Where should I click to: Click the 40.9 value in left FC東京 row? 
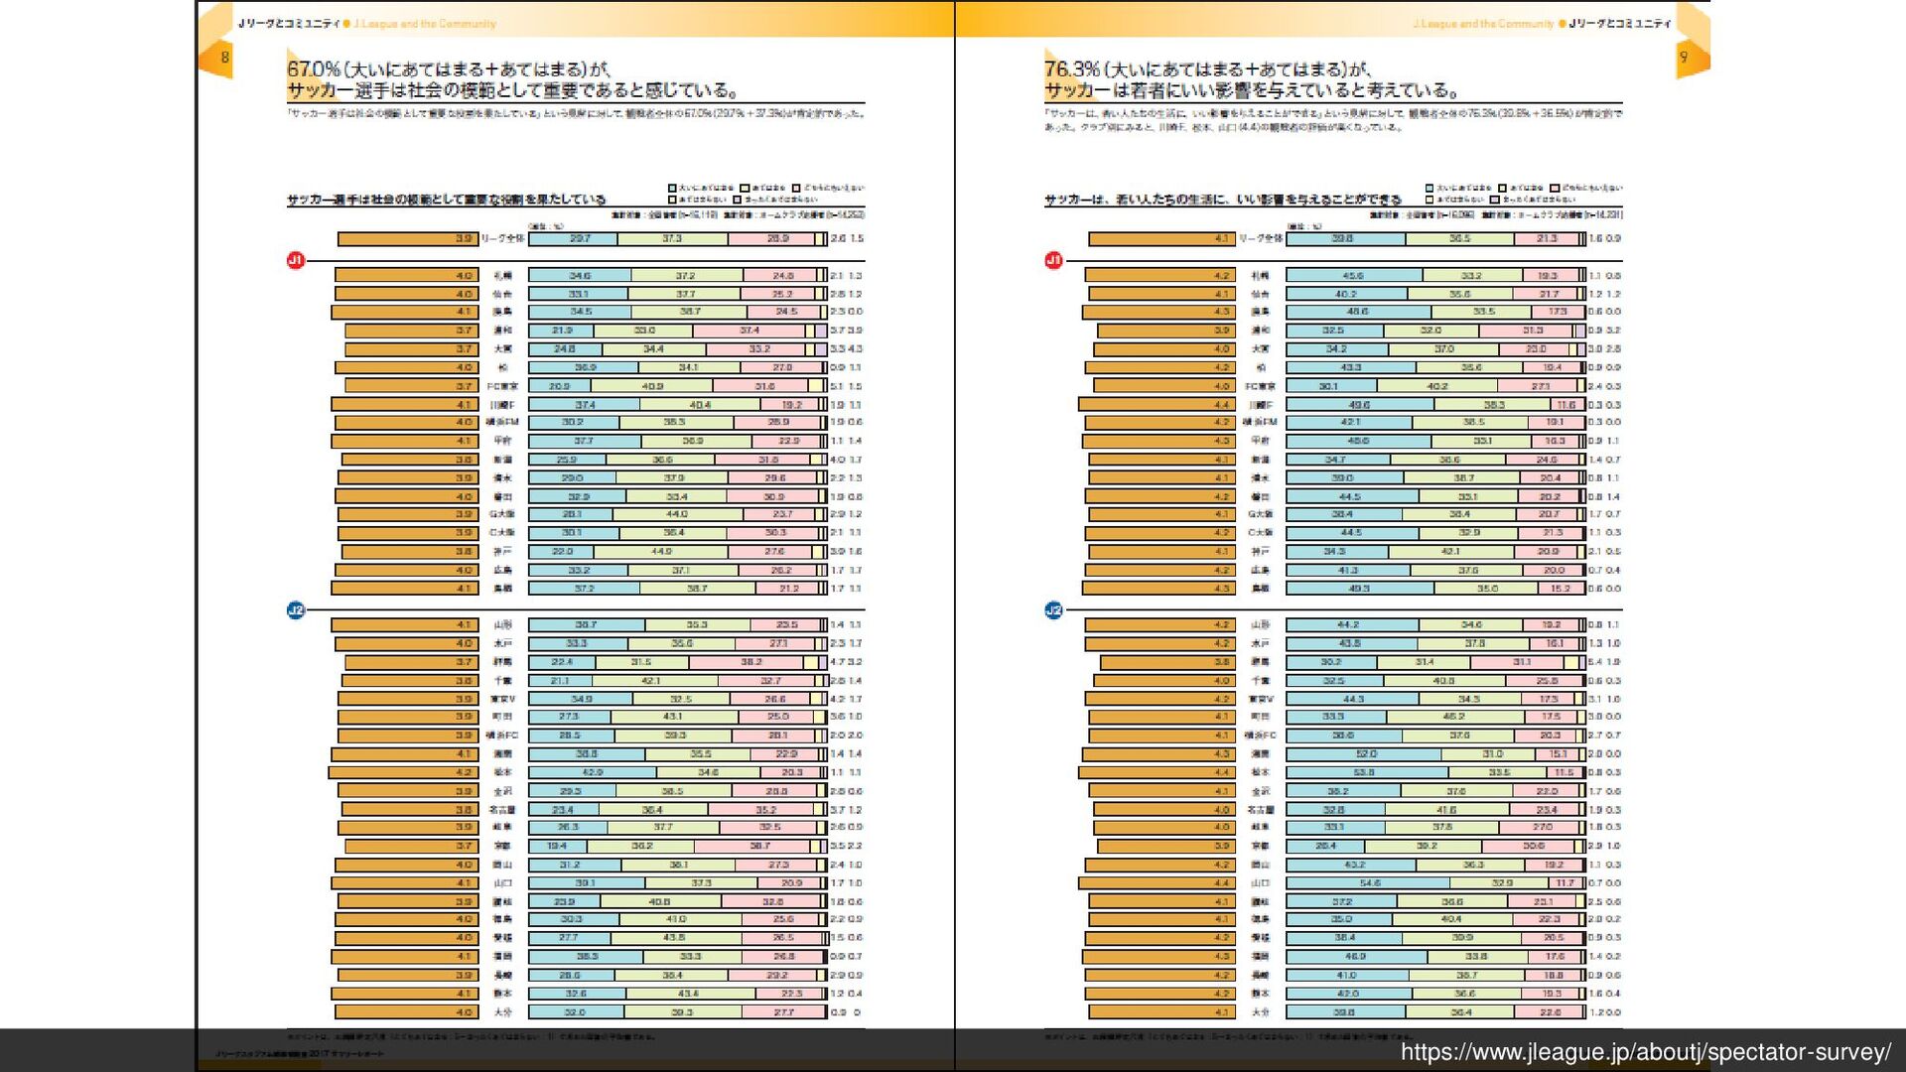click(x=652, y=386)
